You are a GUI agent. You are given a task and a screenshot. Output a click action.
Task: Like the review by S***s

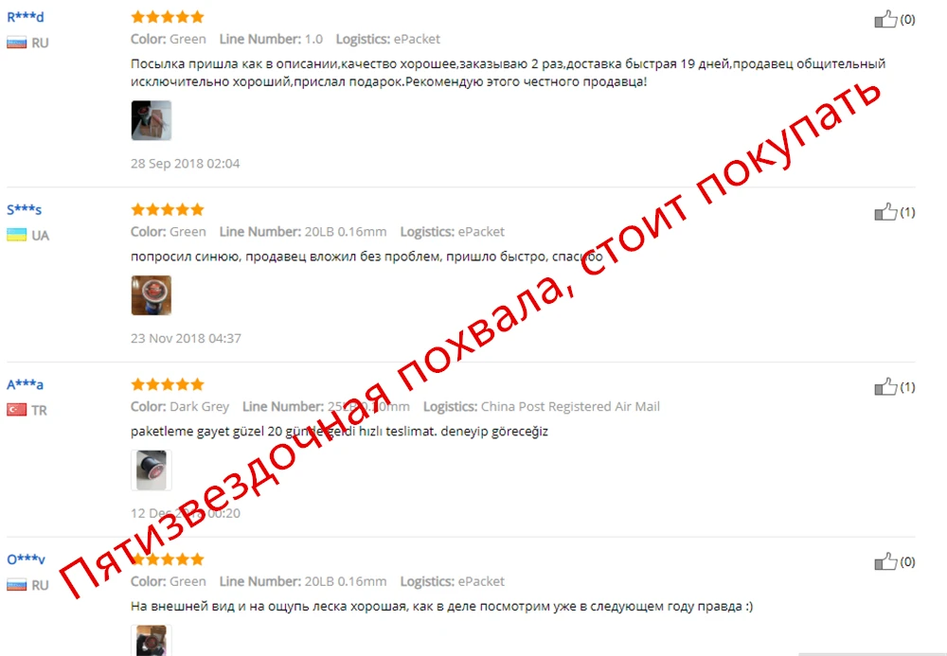(x=885, y=212)
